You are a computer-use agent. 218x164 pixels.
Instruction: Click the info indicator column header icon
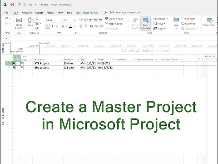[17, 59]
